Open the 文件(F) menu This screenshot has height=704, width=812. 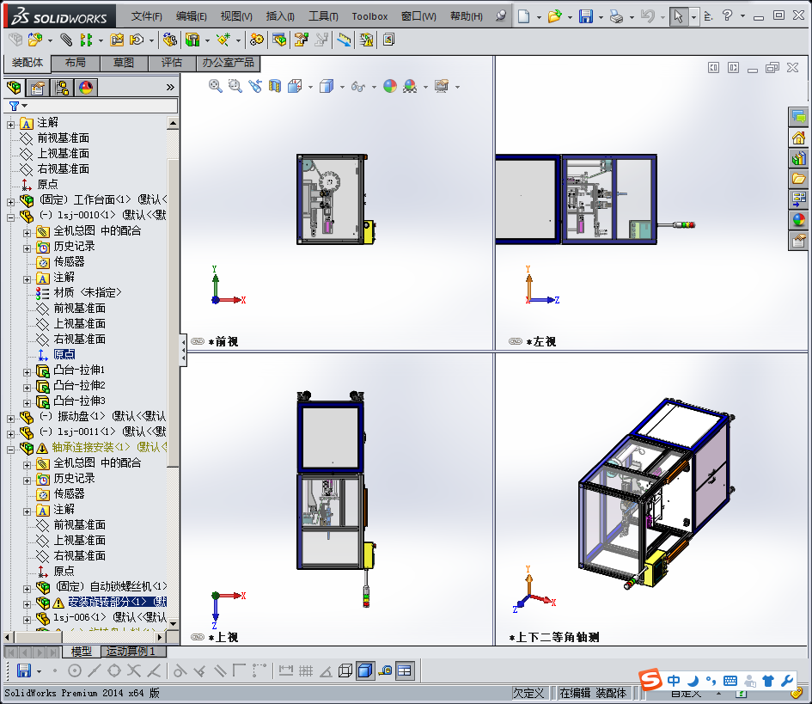tap(146, 16)
